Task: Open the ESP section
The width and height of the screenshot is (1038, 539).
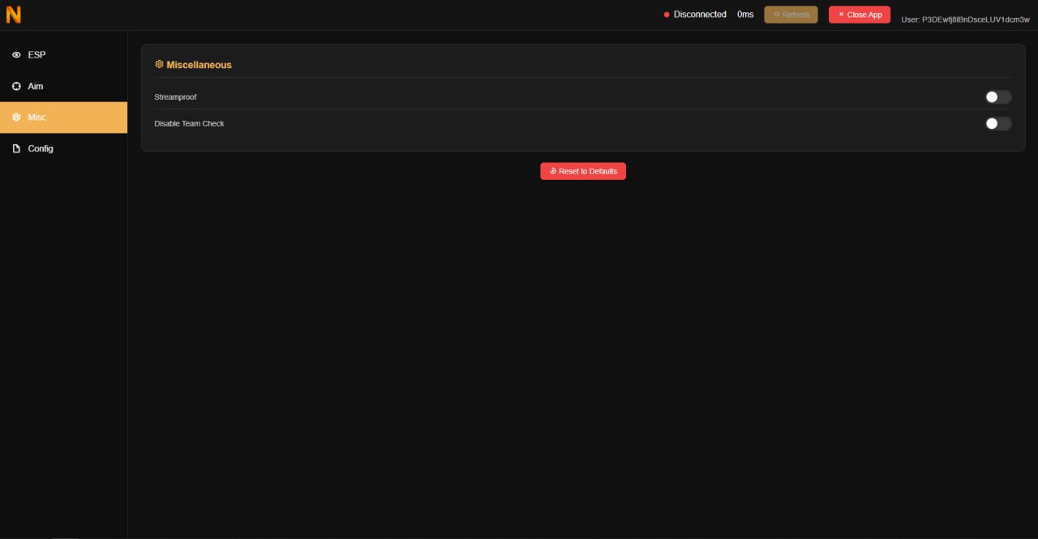Action: tap(36, 55)
